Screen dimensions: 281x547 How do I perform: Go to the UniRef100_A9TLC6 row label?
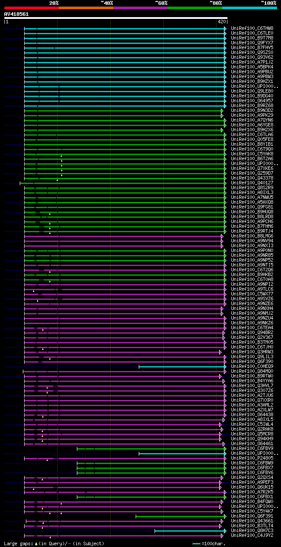[x=252, y=289]
